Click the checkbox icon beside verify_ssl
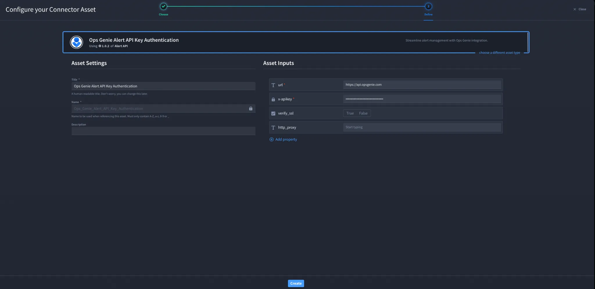595x289 pixels. pyautogui.click(x=273, y=113)
